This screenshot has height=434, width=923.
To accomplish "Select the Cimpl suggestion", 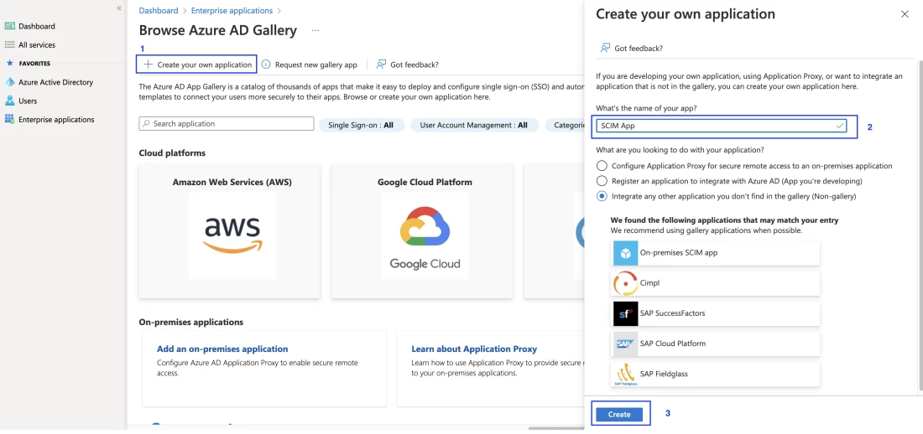I will (x=716, y=283).
